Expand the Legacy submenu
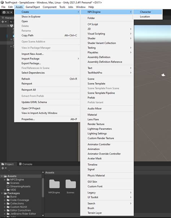 pyautogui.click(x=107, y=192)
